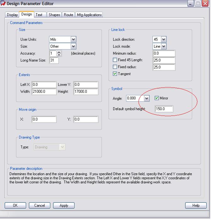Viewport: 211px width, 220px height.
Task: Click the disabled Drawing Type dropdown
Action: (x=49, y=147)
